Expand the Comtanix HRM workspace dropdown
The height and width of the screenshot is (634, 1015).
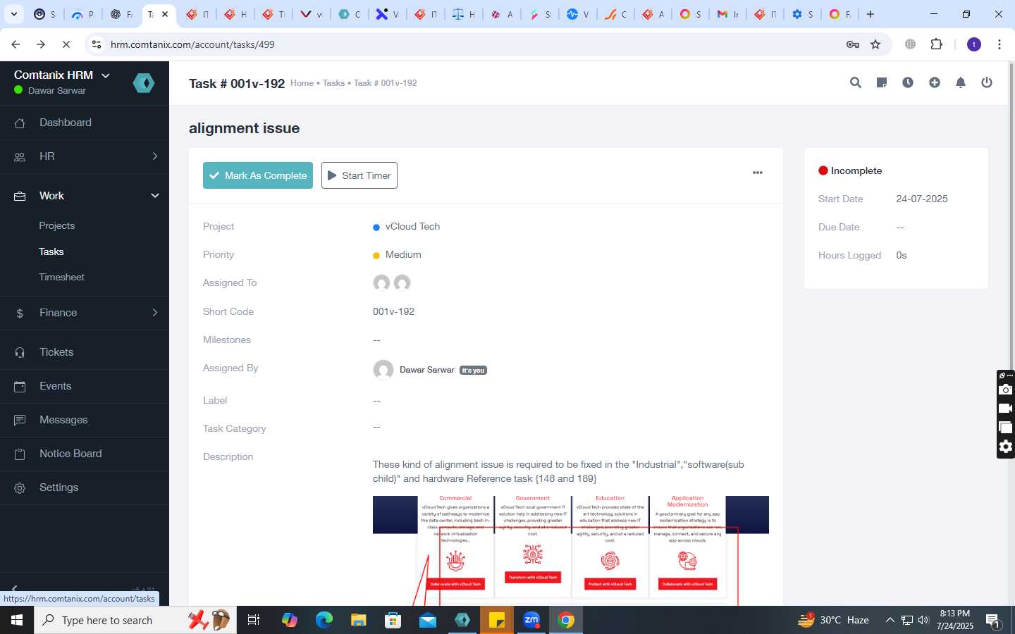106,75
